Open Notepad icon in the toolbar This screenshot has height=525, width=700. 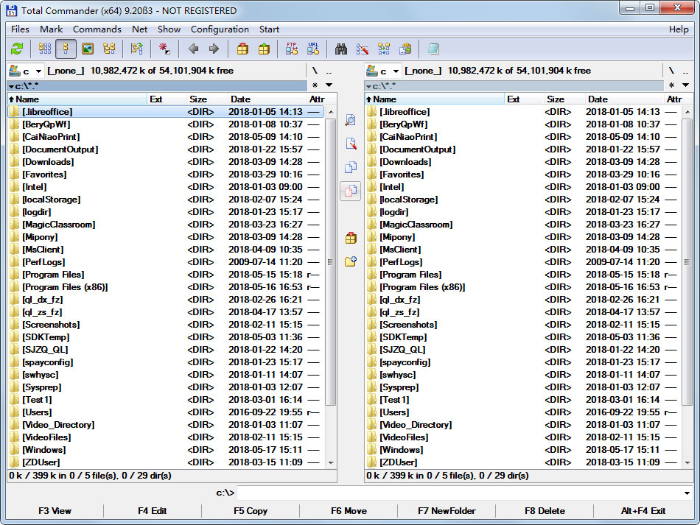[433, 49]
